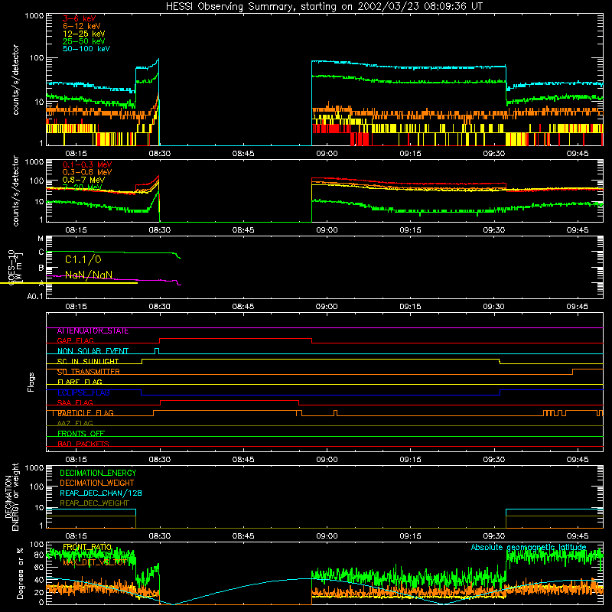Select the DECIMATION ENERGY or weight axis title
This screenshot has height=612, width=612.
11,496
